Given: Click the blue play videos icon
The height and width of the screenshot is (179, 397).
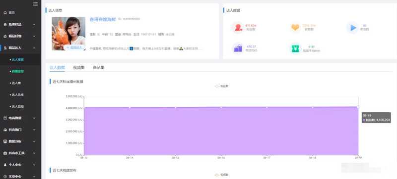Looking at the screenshot, I should coord(353,28).
